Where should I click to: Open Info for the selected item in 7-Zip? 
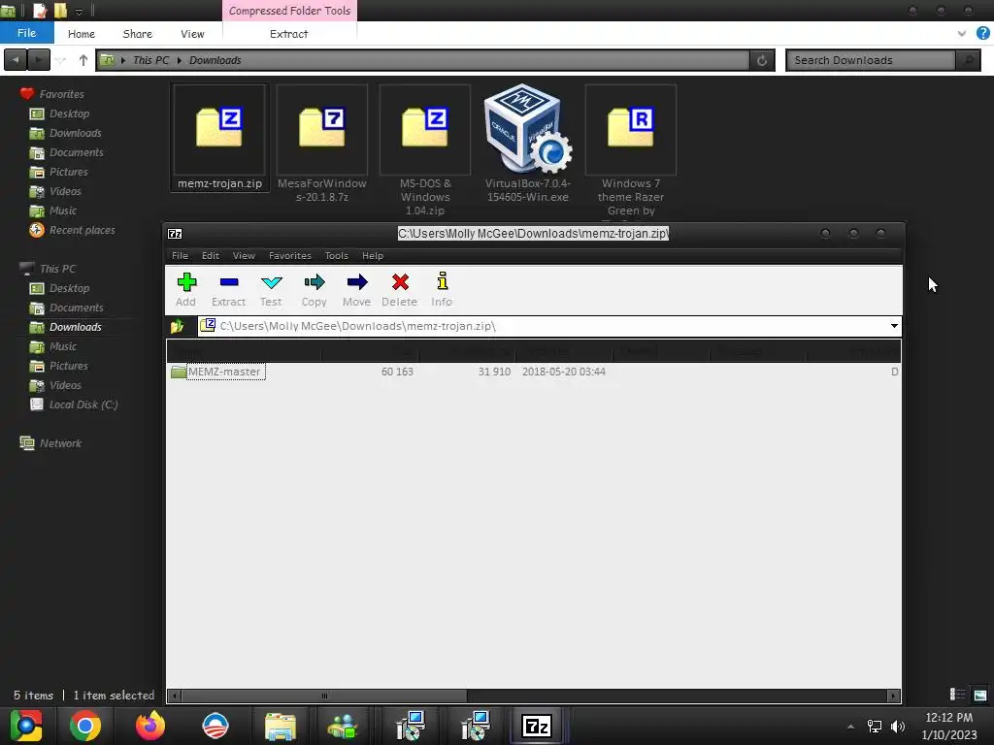(x=442, y=289)
